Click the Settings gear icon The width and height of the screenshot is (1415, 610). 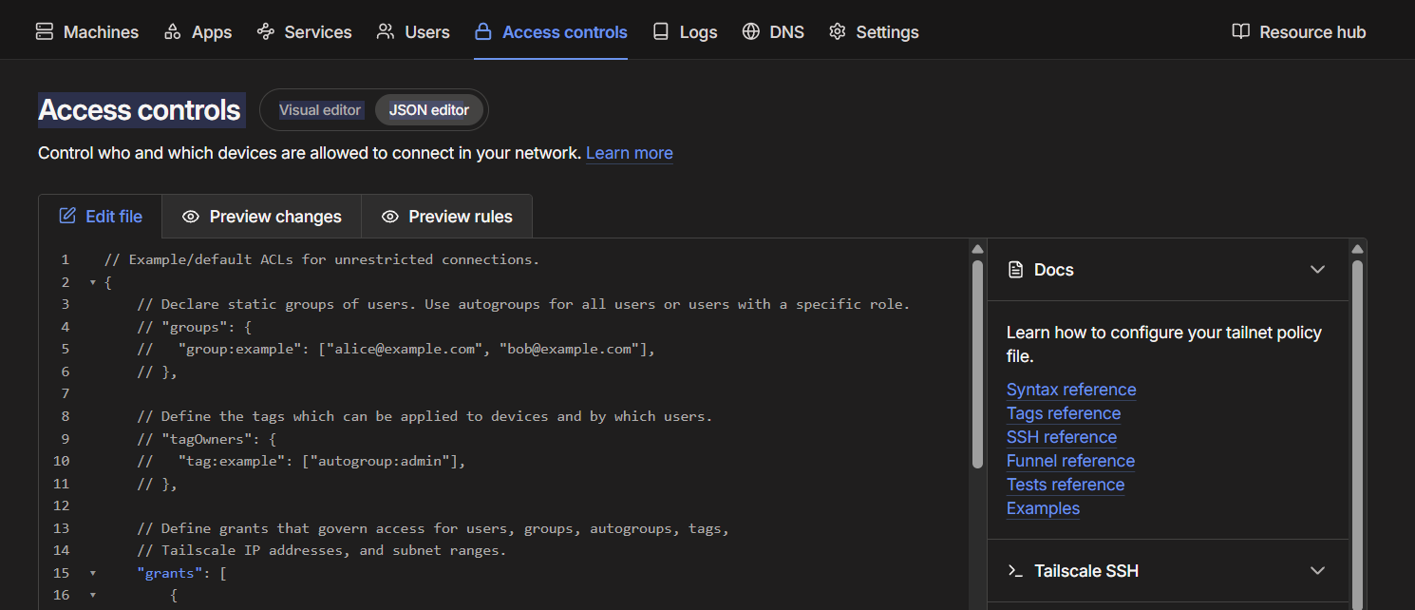pyautogui.click(x=837, y=31)
